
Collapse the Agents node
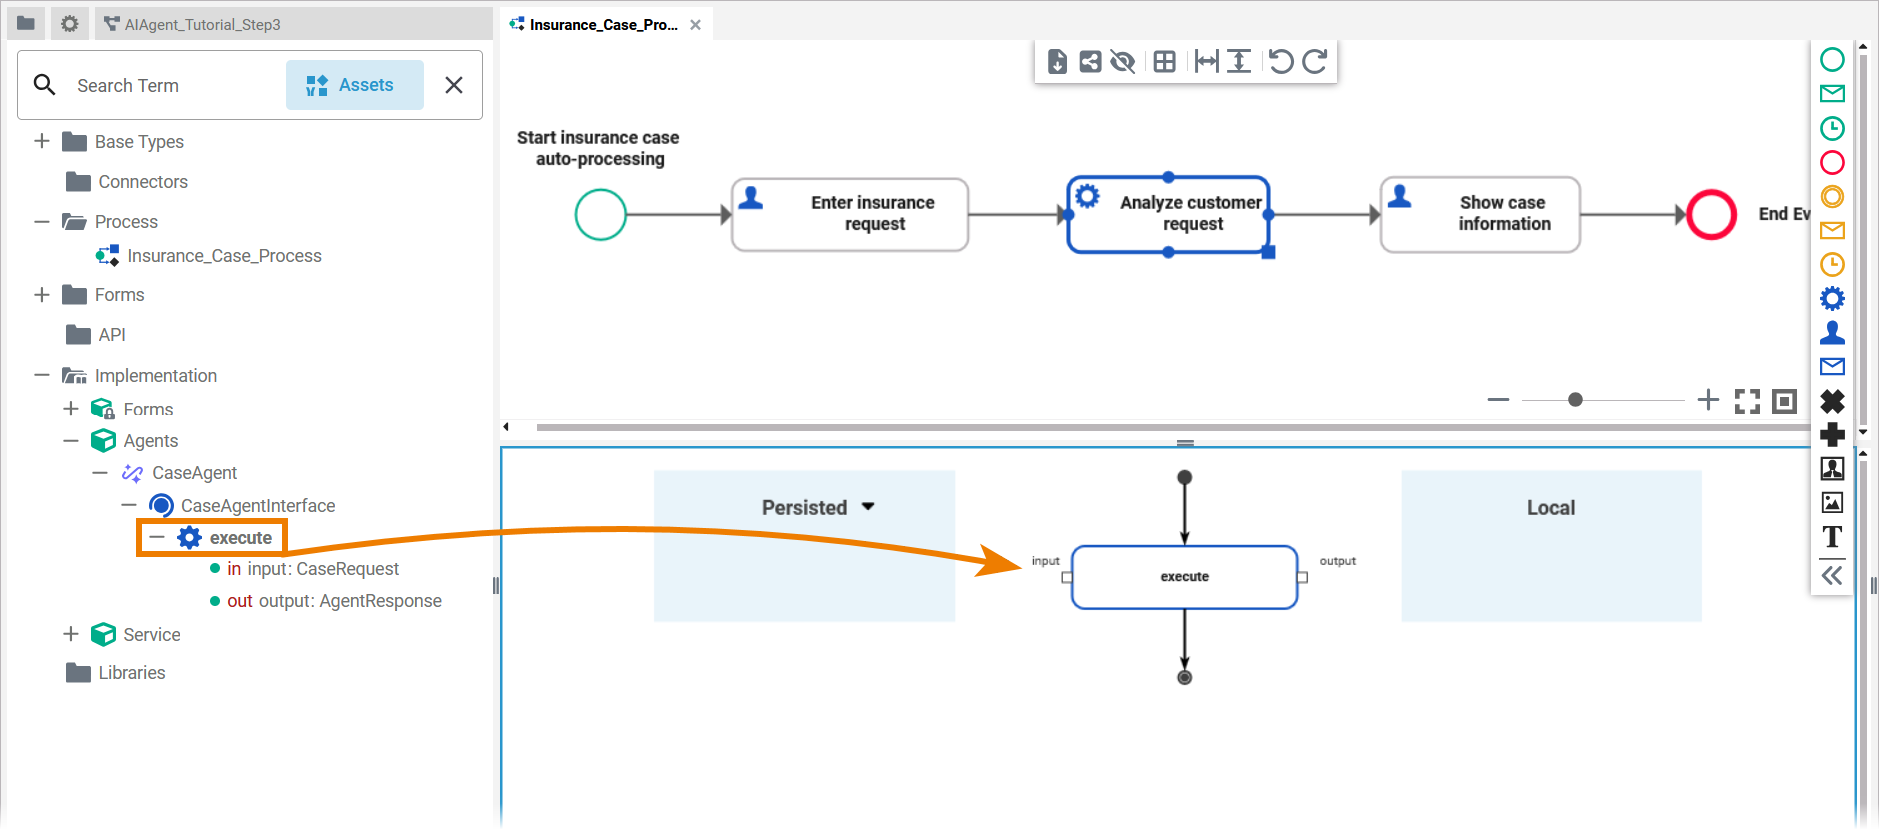[71, 441]
